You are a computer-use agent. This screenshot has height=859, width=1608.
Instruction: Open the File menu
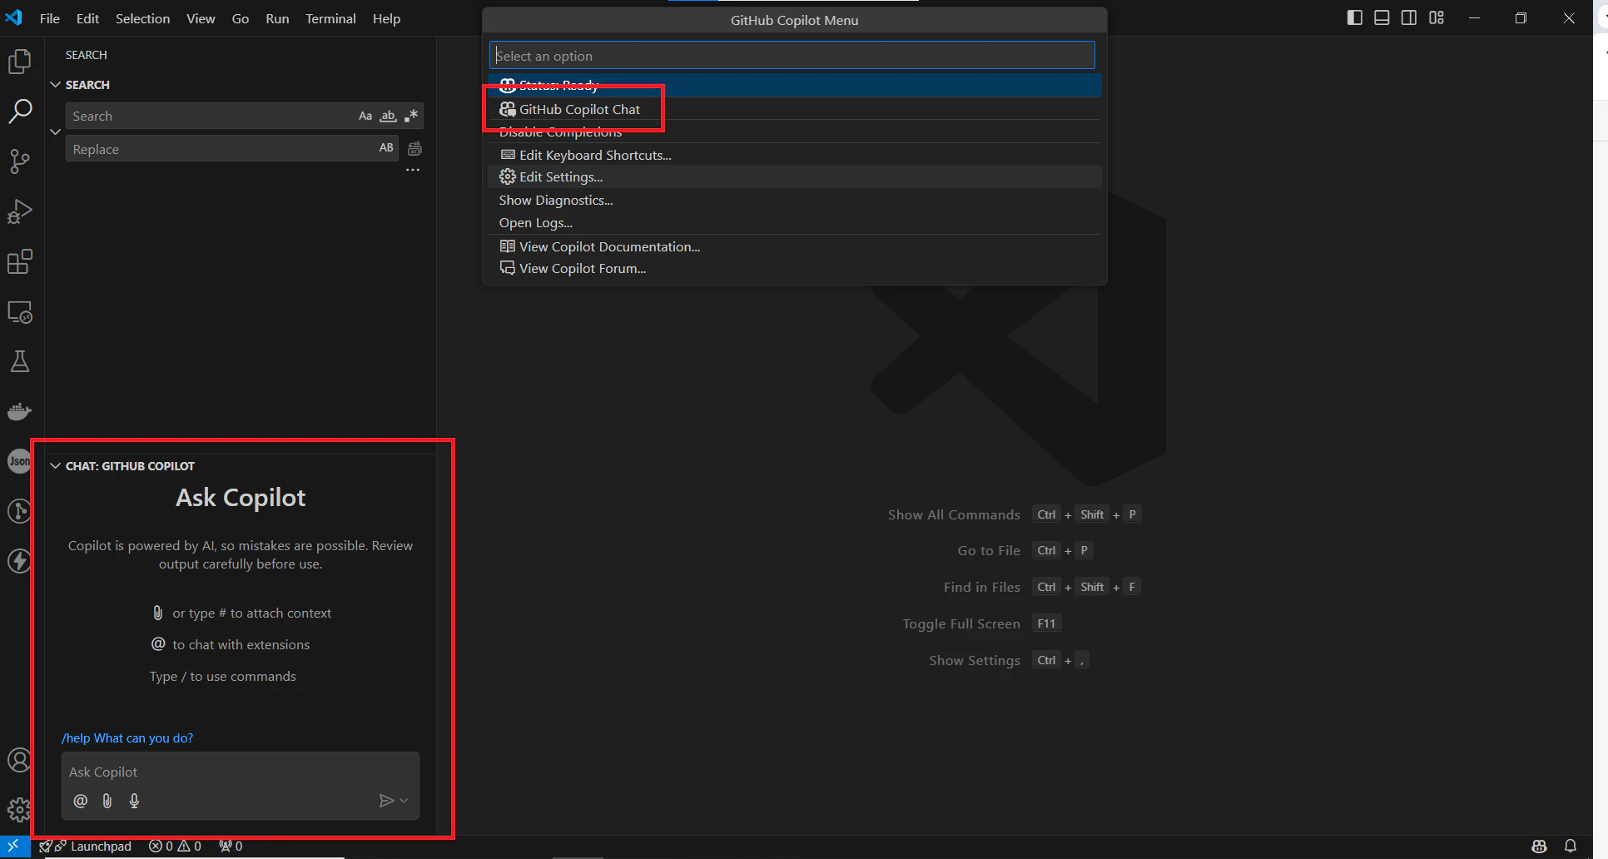(x=50, y=18)
